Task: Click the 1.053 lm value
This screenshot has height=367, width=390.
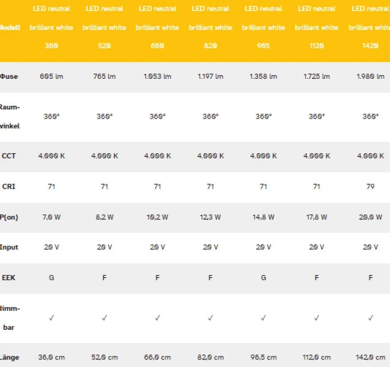Action: (x=157, y=77)
